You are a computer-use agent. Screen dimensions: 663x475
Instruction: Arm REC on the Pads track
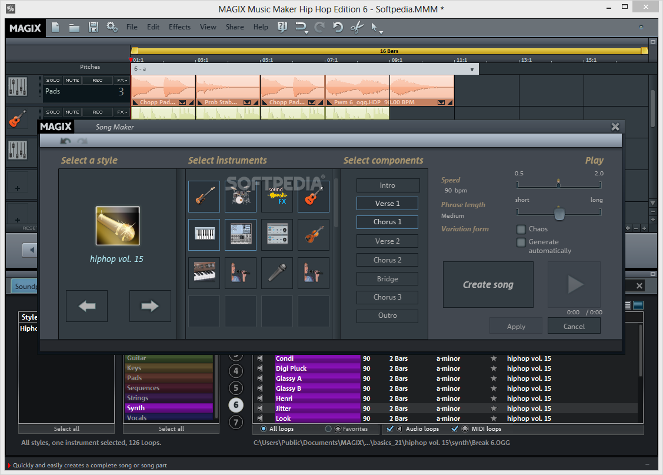[97, 81]
